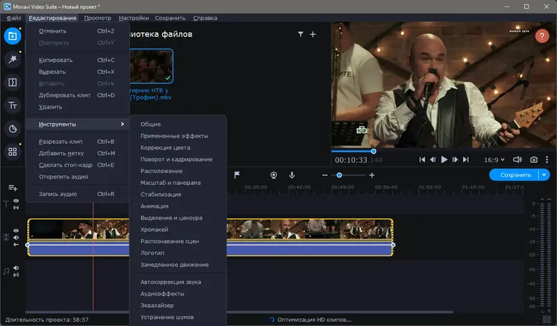Open the Transitions sidebar tab

click(13, 82)
